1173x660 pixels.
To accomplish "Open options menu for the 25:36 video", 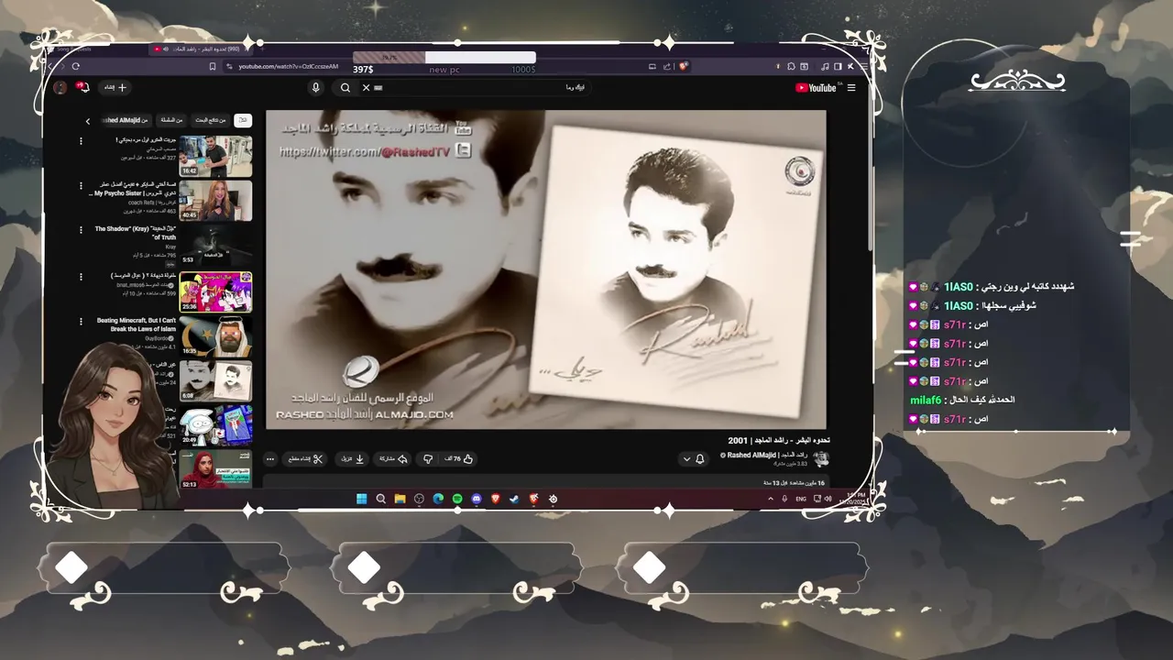I will (x=81, y=277).
